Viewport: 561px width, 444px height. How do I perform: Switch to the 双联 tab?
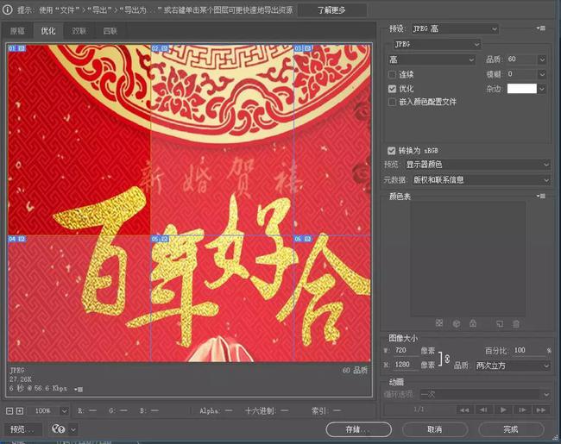coord(79,31)
